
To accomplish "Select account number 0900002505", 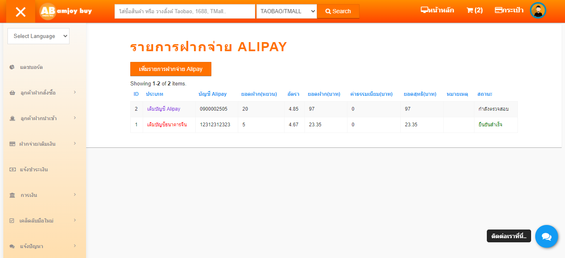I will click(213, 109).
